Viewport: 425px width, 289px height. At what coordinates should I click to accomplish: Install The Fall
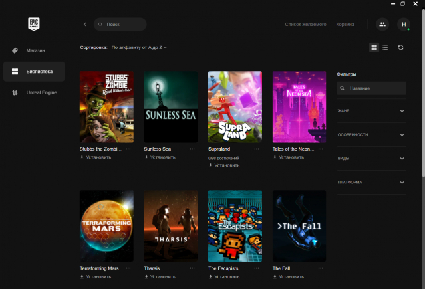[x=289, y=277]
